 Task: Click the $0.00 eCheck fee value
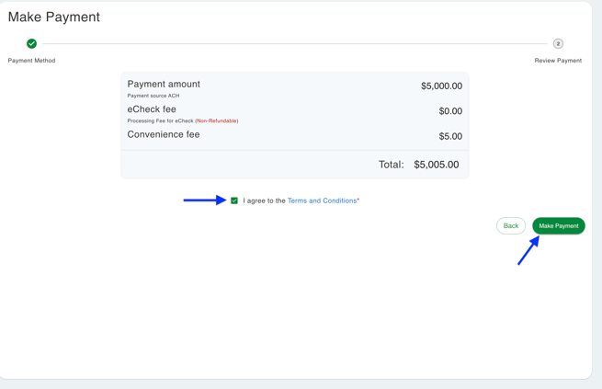pyautogui.click(x=450, y=111)
